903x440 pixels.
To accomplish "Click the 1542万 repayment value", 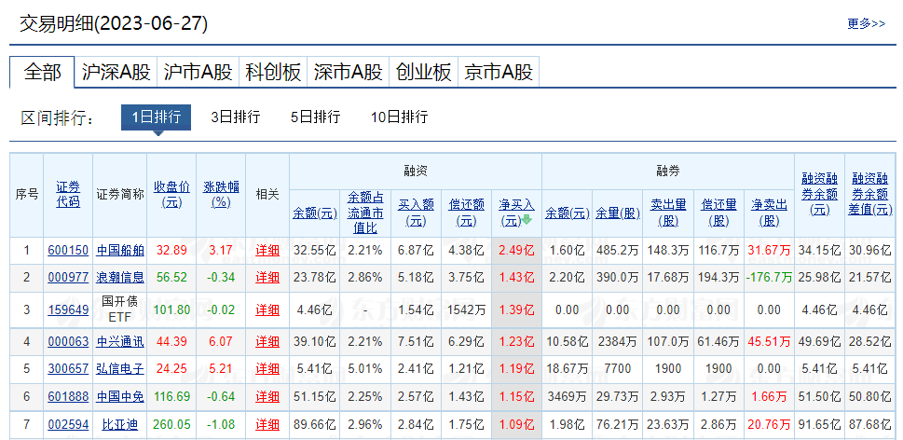I will [x=467, y=310].
